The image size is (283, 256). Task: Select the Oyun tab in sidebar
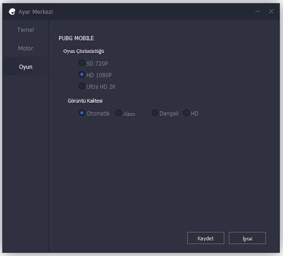[25, 67]
